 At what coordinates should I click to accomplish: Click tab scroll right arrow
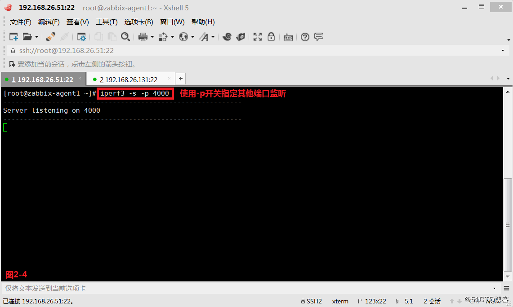pyautogui.click(x=498, y=79)
